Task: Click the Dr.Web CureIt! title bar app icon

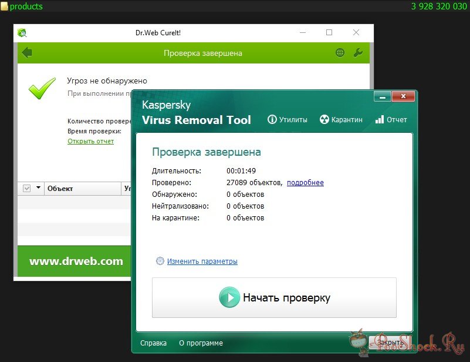Action: [22, 33]
